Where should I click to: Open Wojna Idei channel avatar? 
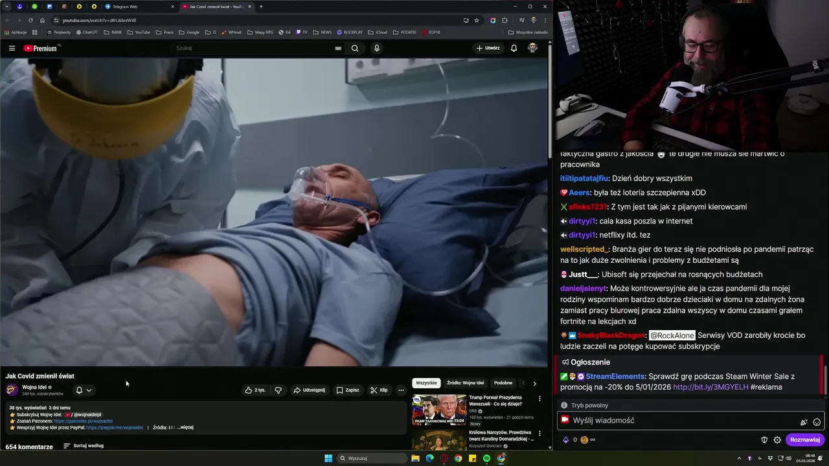pos(12,390)
